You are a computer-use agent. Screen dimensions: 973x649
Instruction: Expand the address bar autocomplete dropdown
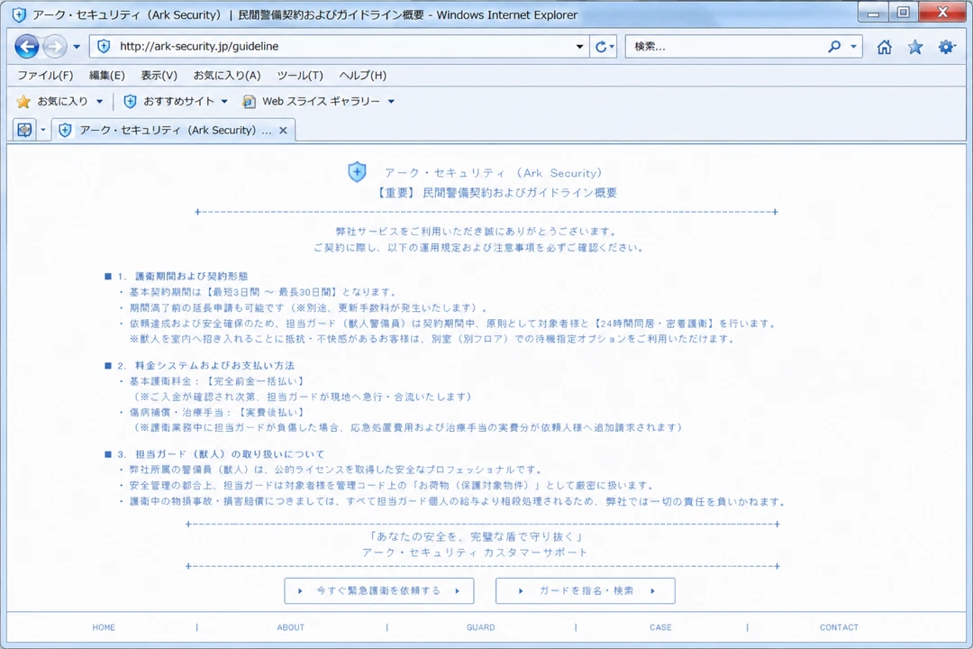(x=579, y=47)
